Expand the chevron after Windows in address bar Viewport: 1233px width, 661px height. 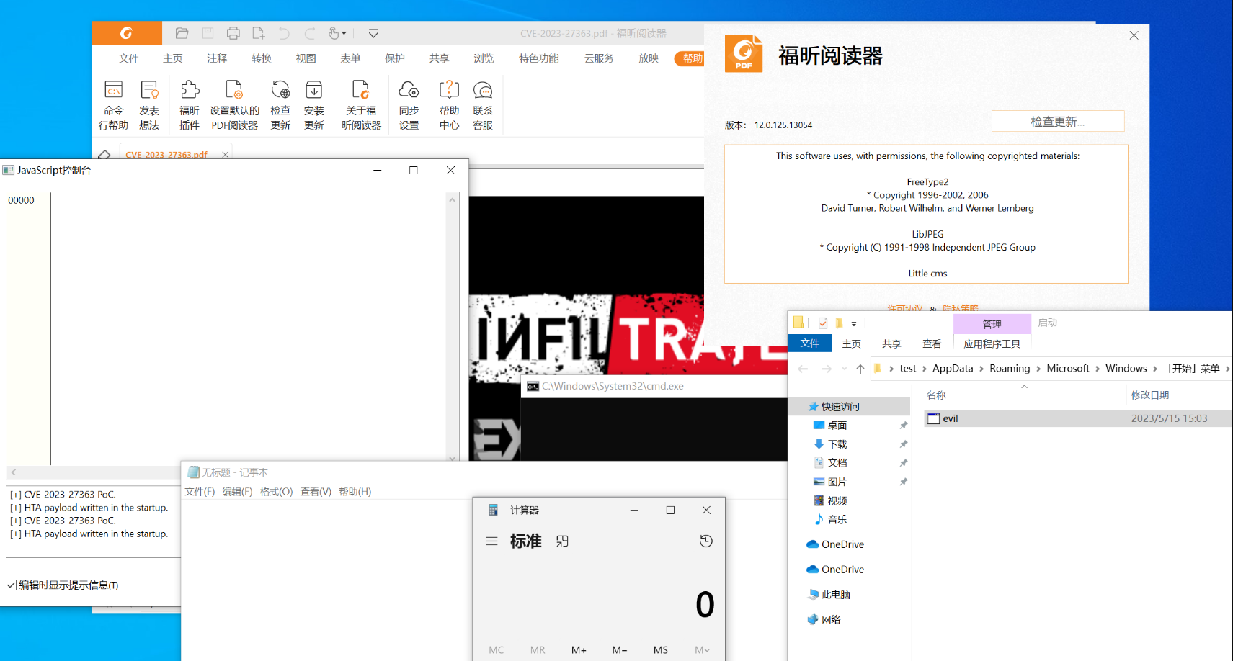pos(1155,369)
